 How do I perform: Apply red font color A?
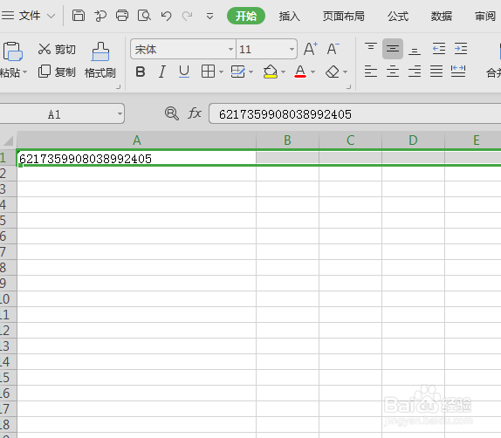click(300, 72)
